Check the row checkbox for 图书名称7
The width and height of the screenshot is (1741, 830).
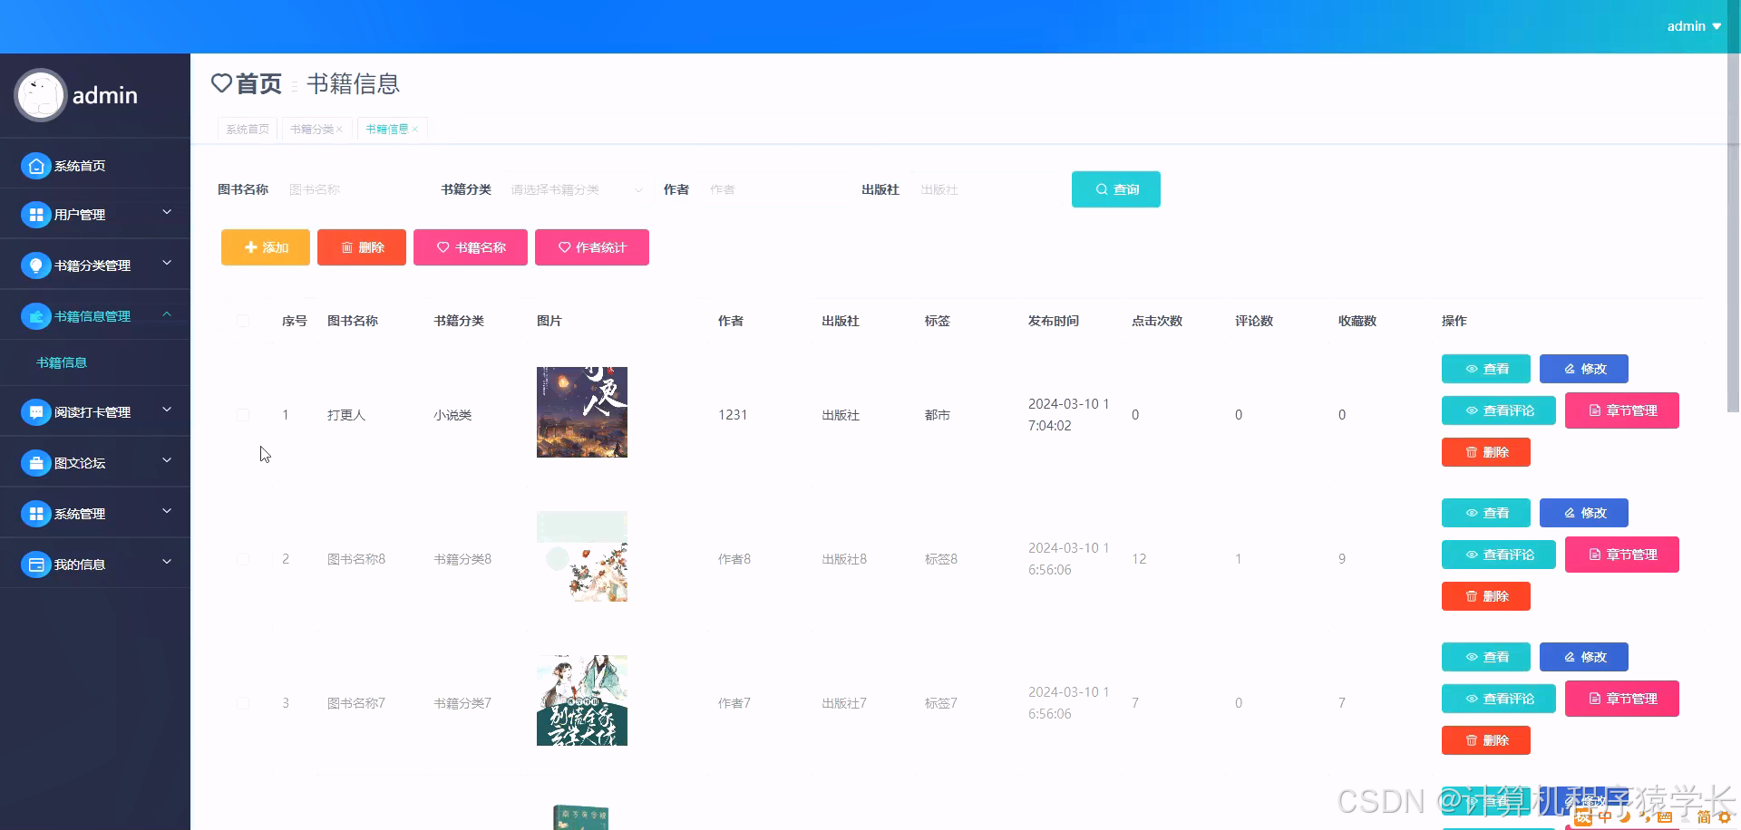243,703
